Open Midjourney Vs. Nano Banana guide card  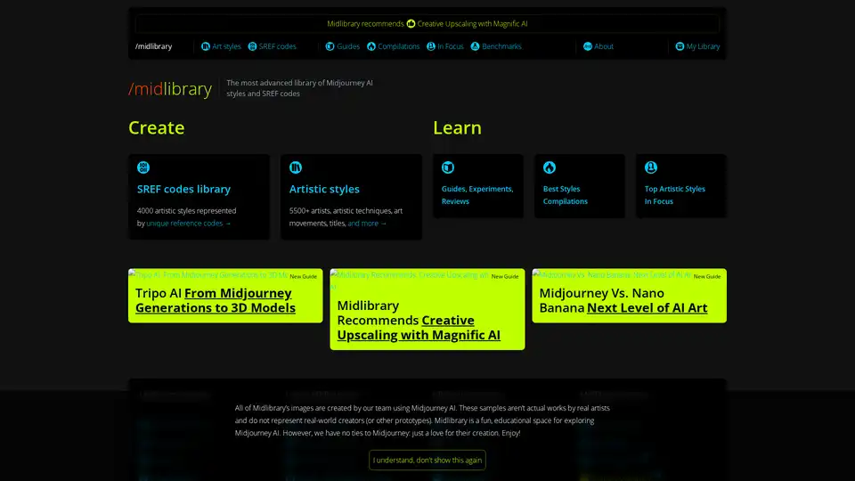point(629,301)
